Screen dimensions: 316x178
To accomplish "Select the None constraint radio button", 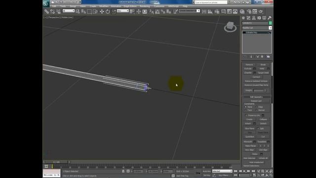I will 246,107.
